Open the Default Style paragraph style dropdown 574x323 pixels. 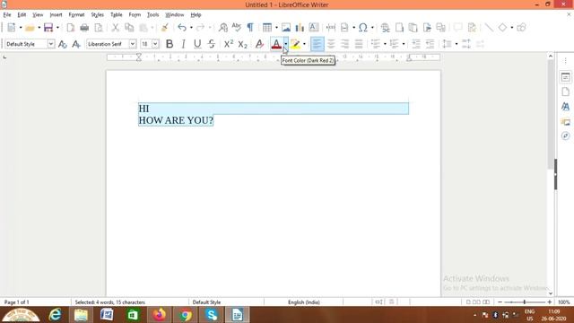click(51, 44)
